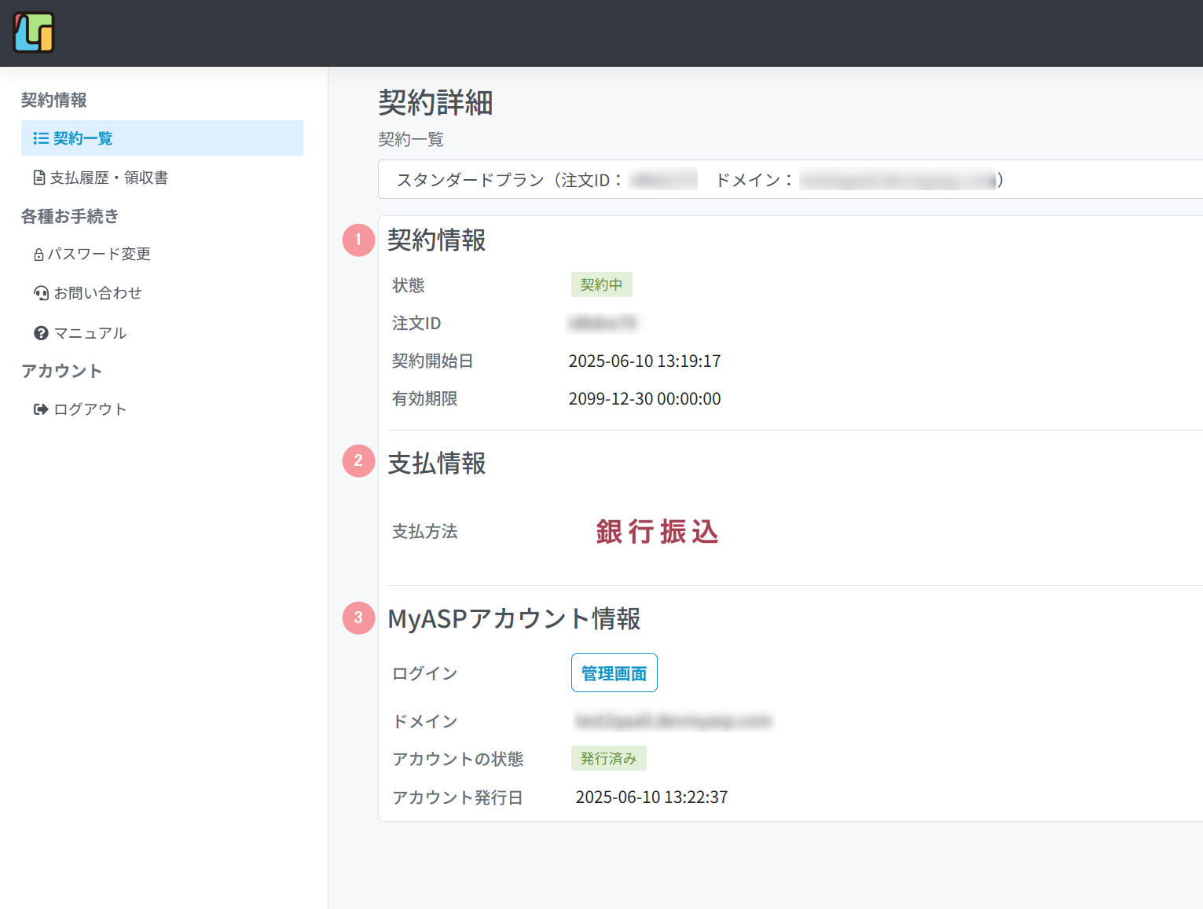1203x909 pixels.
Task: Click the logout arrow icon
Action: click(41, 409)
